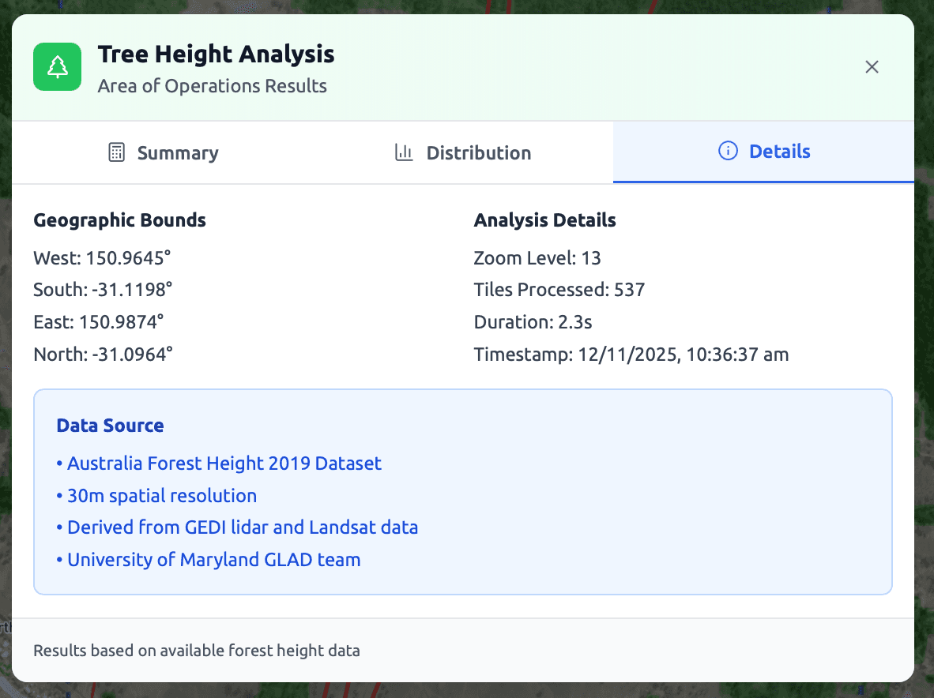The width and height of the screenshot is (934, 698).
Task: Click the info icon beside Details
Action: click(727, 151)
